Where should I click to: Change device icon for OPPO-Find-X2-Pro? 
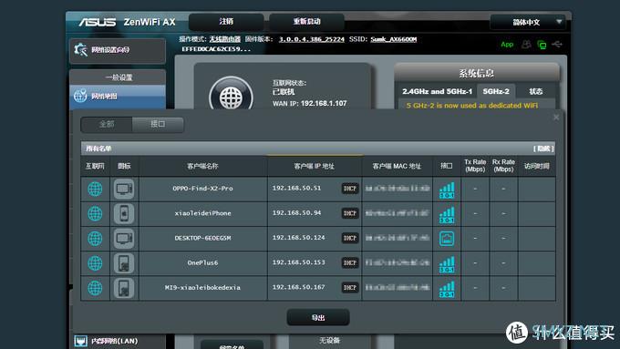124,189
